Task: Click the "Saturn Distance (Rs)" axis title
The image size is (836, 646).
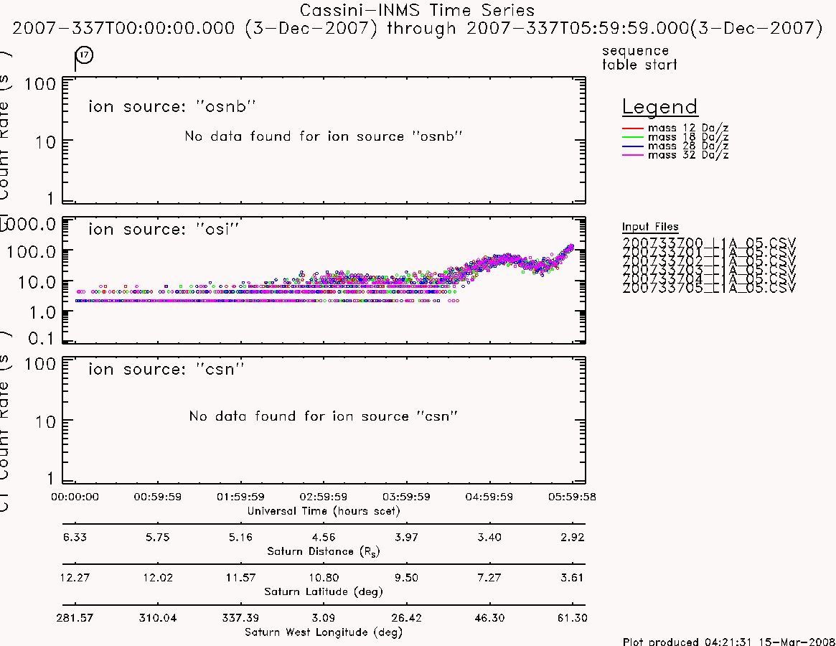Action: click(x=324, y=551)
